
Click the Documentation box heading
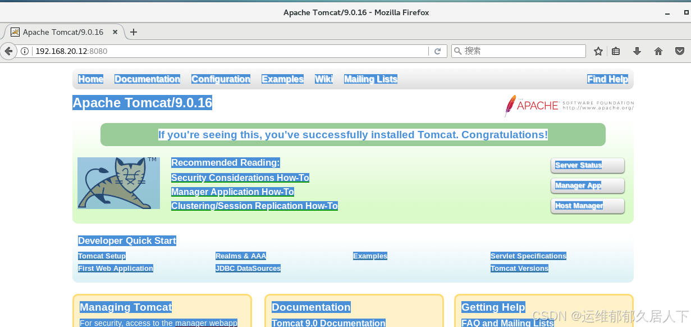click(311, 307)
